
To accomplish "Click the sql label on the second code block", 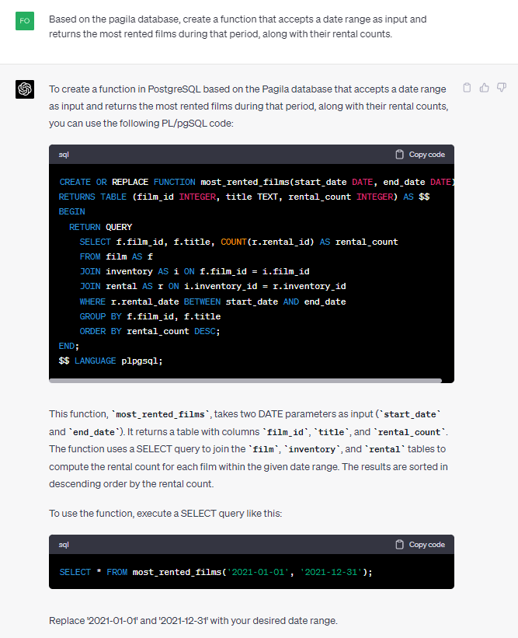I will point(64,545).
